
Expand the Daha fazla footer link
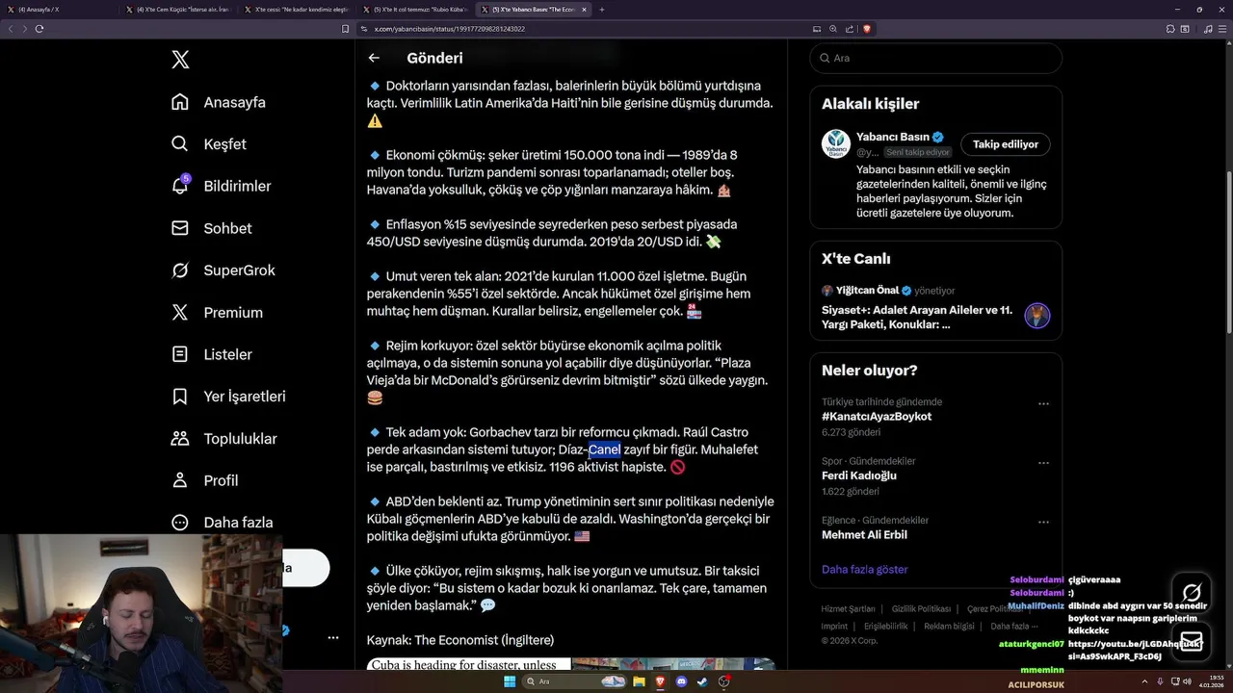pos(1013,626)
